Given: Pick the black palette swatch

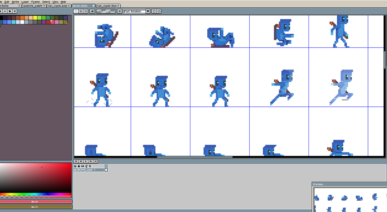Looking at the screenshot, I should (x=1, y=17).
